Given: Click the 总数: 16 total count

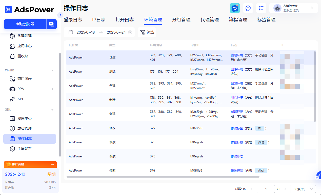Looking at the screenshot, I should click(240, 189).
